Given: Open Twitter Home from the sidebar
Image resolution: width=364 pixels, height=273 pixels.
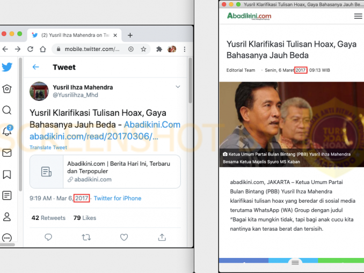Looking at the screenshot, I should (x=7, y=88).
